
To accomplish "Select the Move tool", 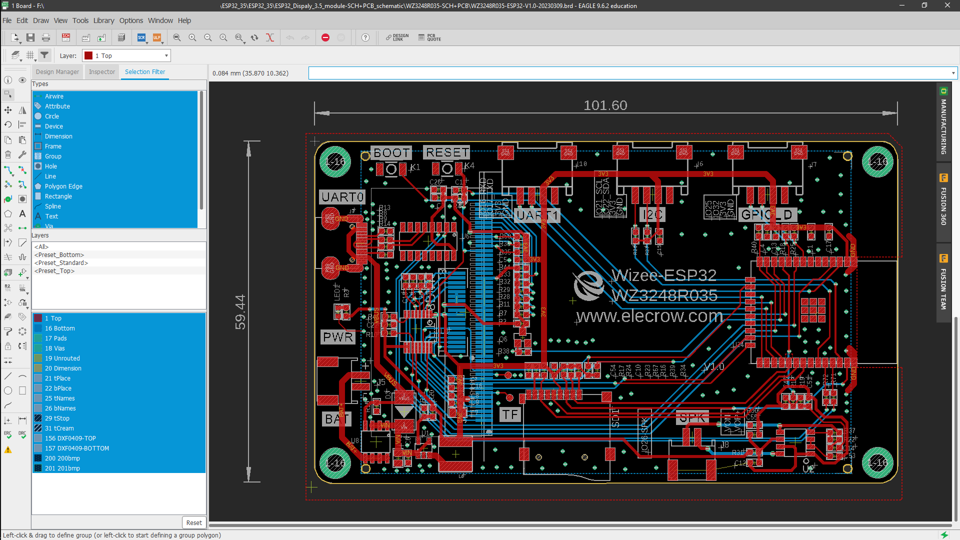I will click(8, 110).
